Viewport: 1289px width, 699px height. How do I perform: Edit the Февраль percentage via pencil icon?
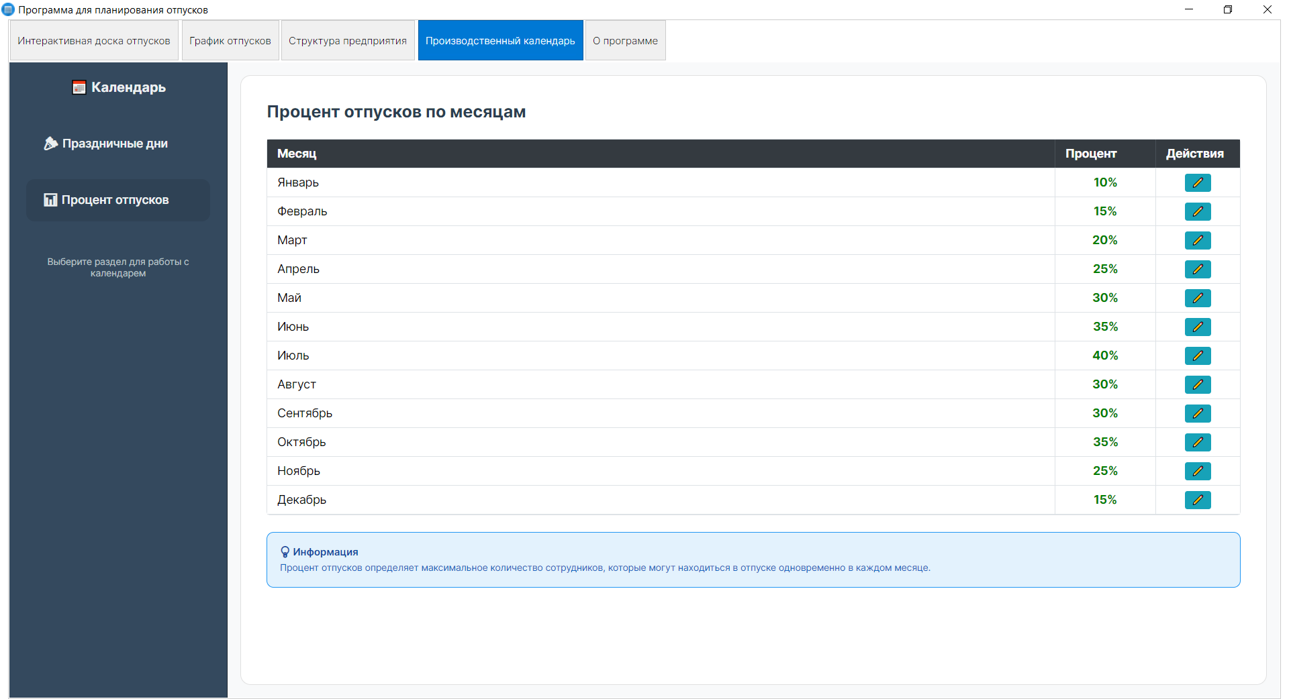(x=1197, y=211)
